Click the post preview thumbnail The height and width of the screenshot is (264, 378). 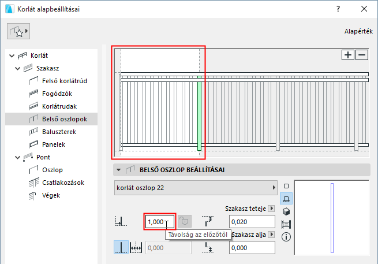332,218
